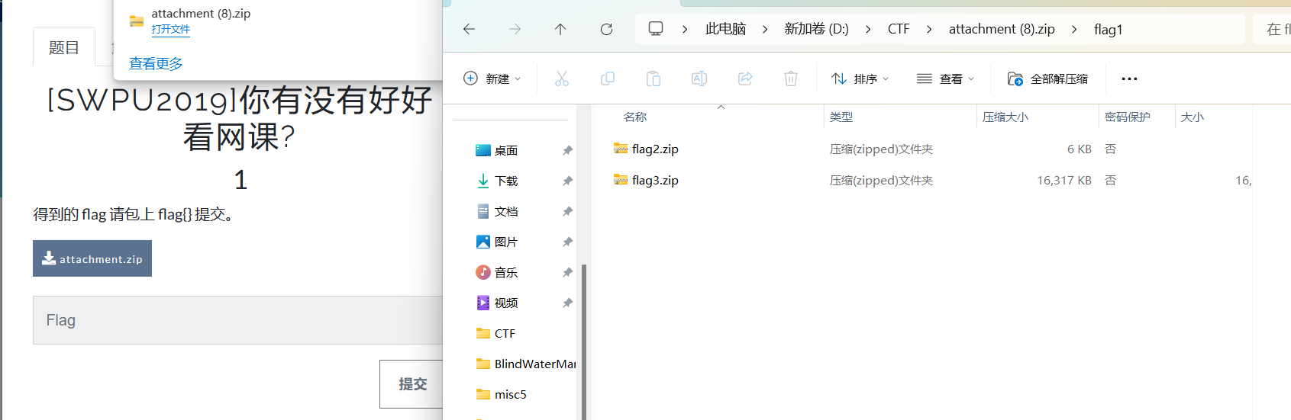Click the Paste clipboard icon

pyautogui.click(x=654, y=79)
